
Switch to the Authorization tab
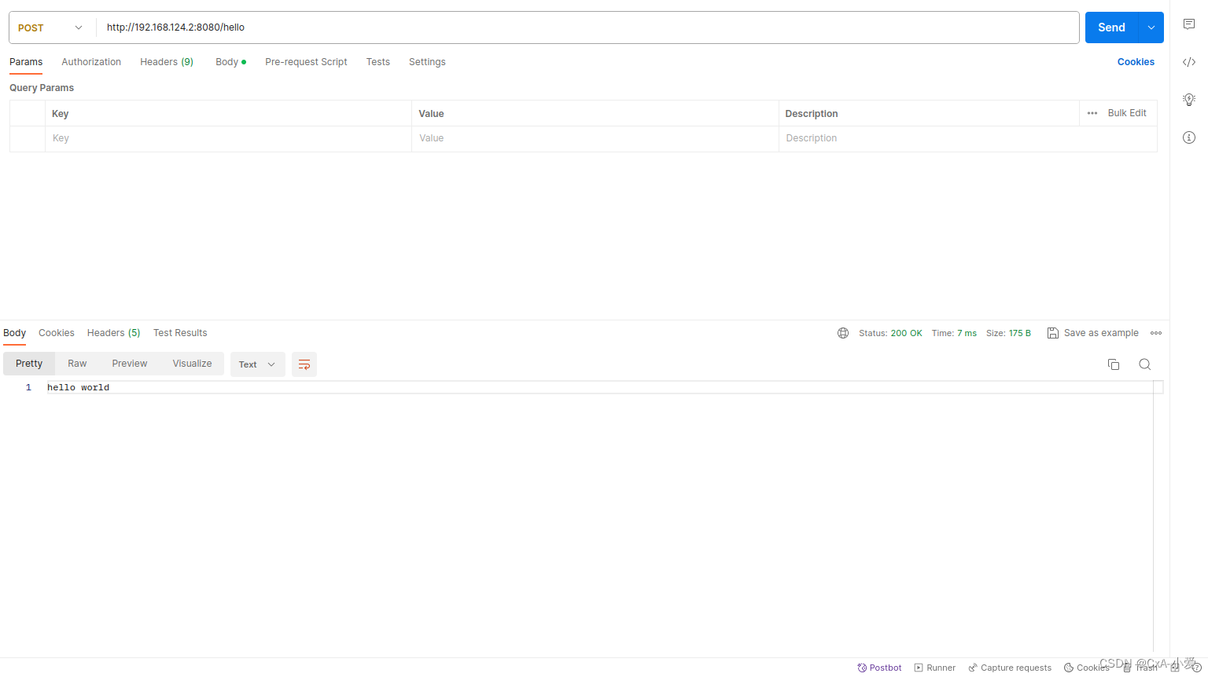[x=91, y=62]
